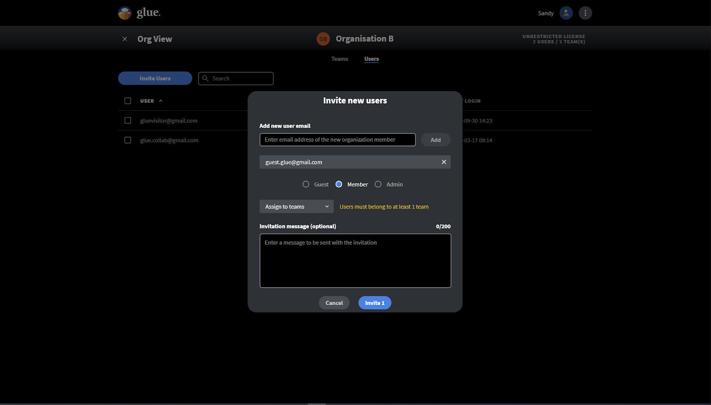Cancel the invite dialog
The height and width of the screenshot is (405, 711).
click(334, 303)
